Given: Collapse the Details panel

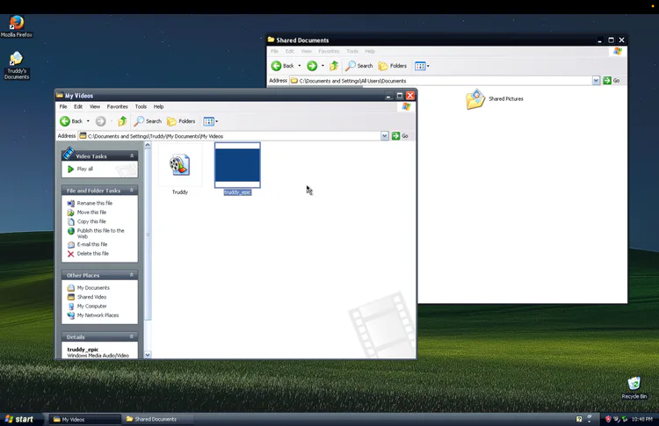Looking at the screenshot, I should coord(132,336).
